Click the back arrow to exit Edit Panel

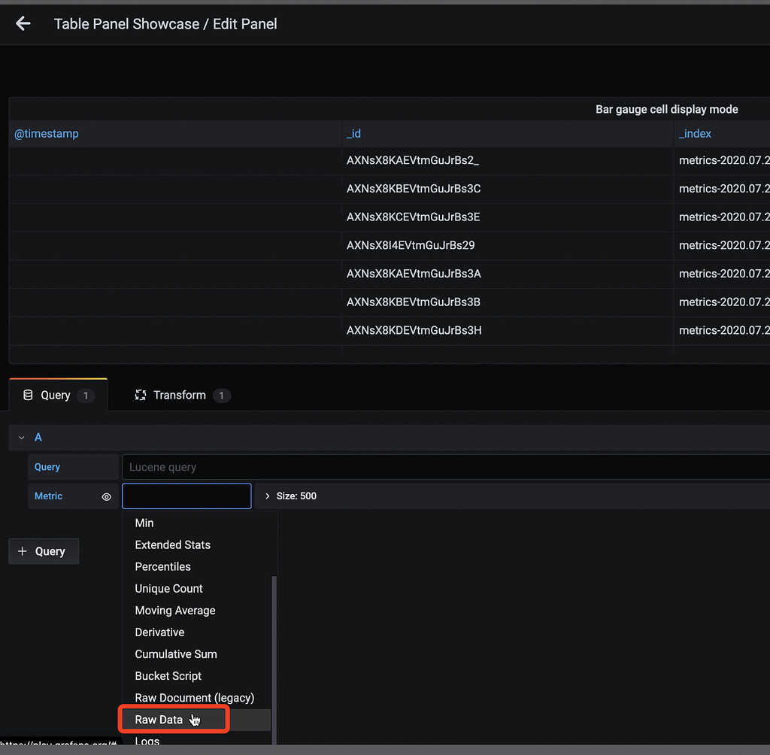23,23
